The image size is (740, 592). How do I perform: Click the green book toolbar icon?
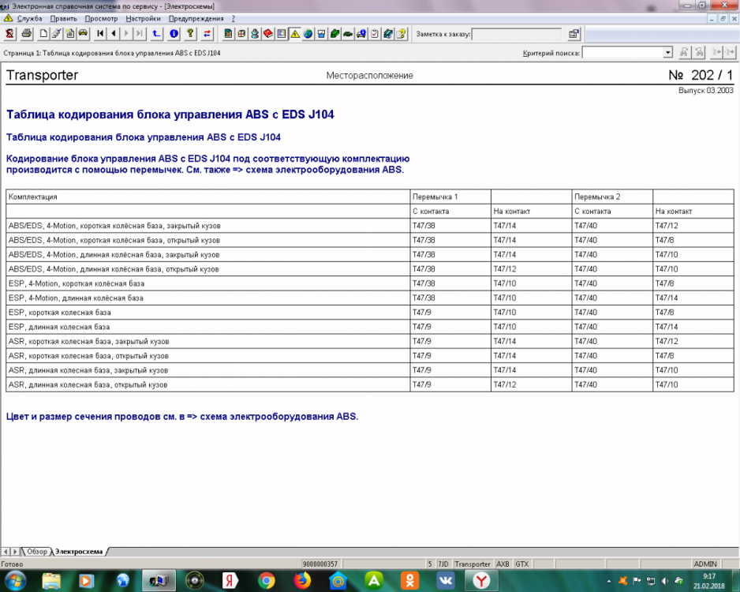(x=334, y=33)
